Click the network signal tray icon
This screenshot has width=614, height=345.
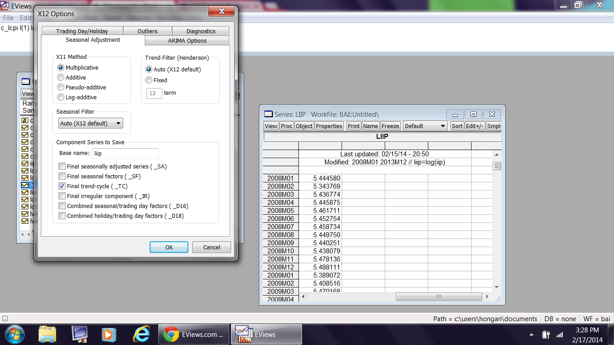pyautogui.click(x=560, y=335)
